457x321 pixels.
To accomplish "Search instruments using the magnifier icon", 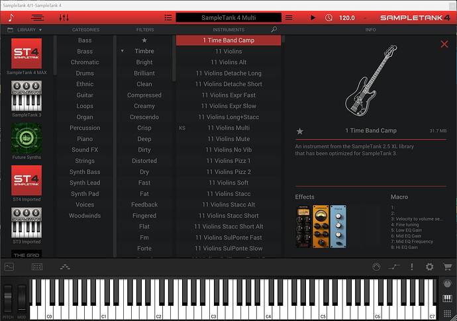I will (274, 29).
